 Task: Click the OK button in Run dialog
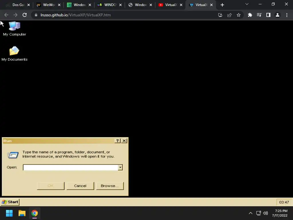click(51, 186)
